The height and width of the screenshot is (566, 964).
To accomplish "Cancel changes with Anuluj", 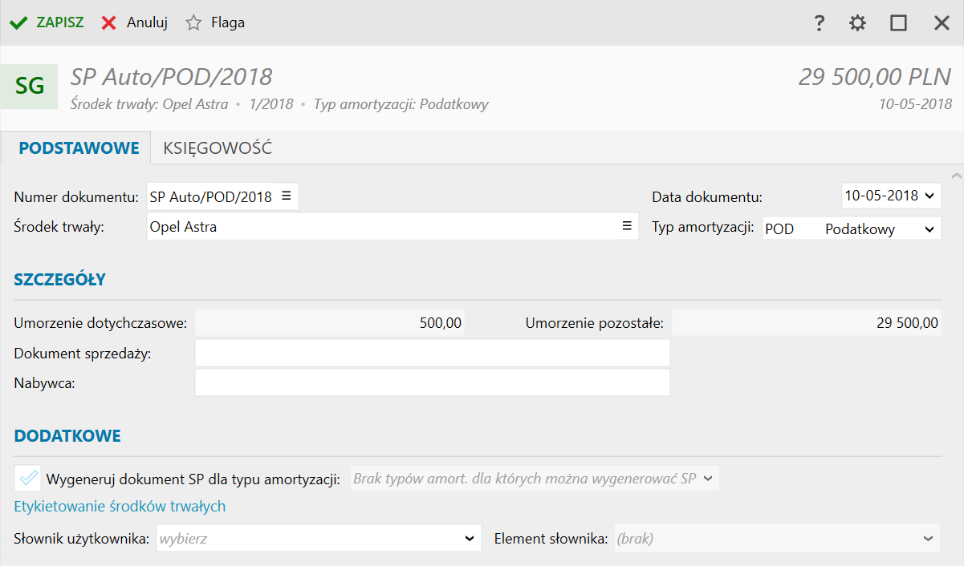I will tap(135, 22).
